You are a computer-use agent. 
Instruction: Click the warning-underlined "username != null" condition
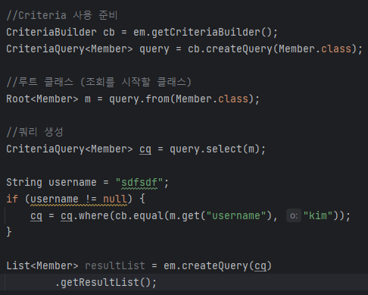79,199
